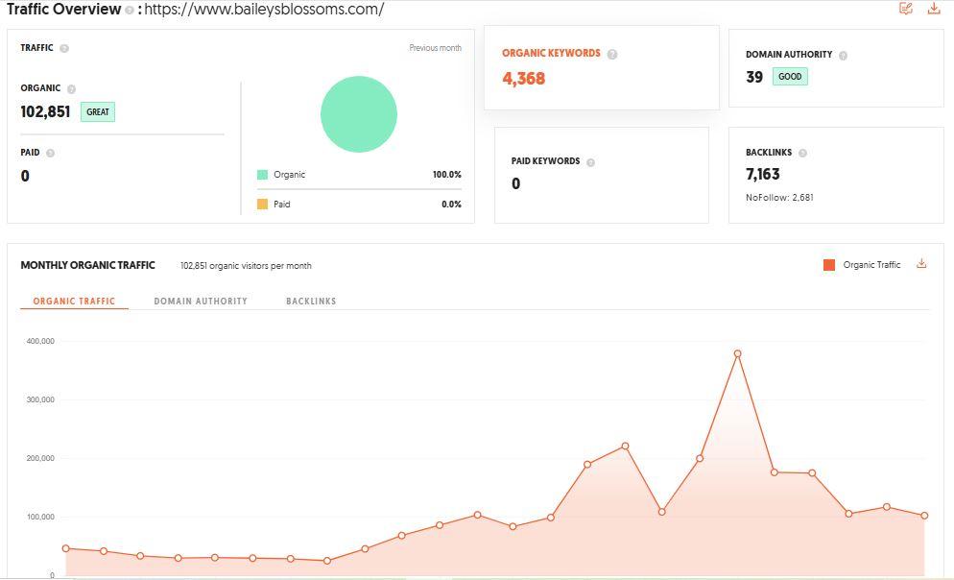Click the 102,851 organic visitors per month text
The width and height of the screenshot is (954, 580).
pos(246,265)
